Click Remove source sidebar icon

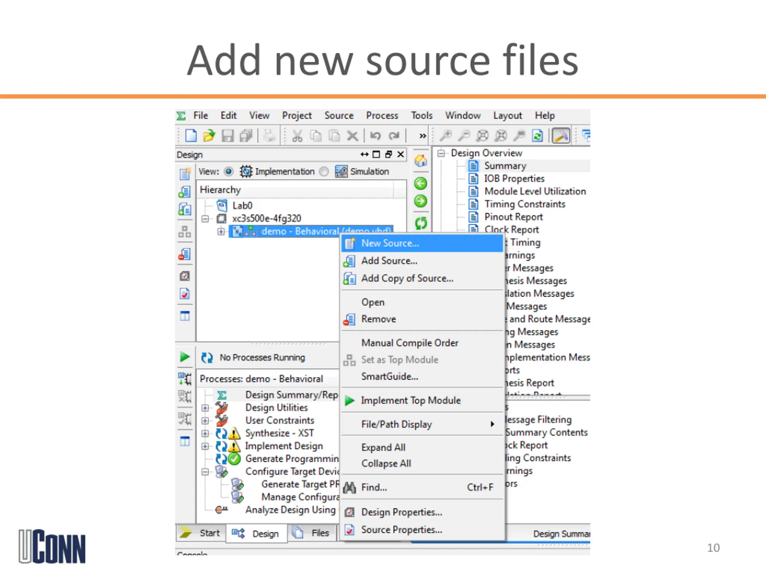point(185,254)
